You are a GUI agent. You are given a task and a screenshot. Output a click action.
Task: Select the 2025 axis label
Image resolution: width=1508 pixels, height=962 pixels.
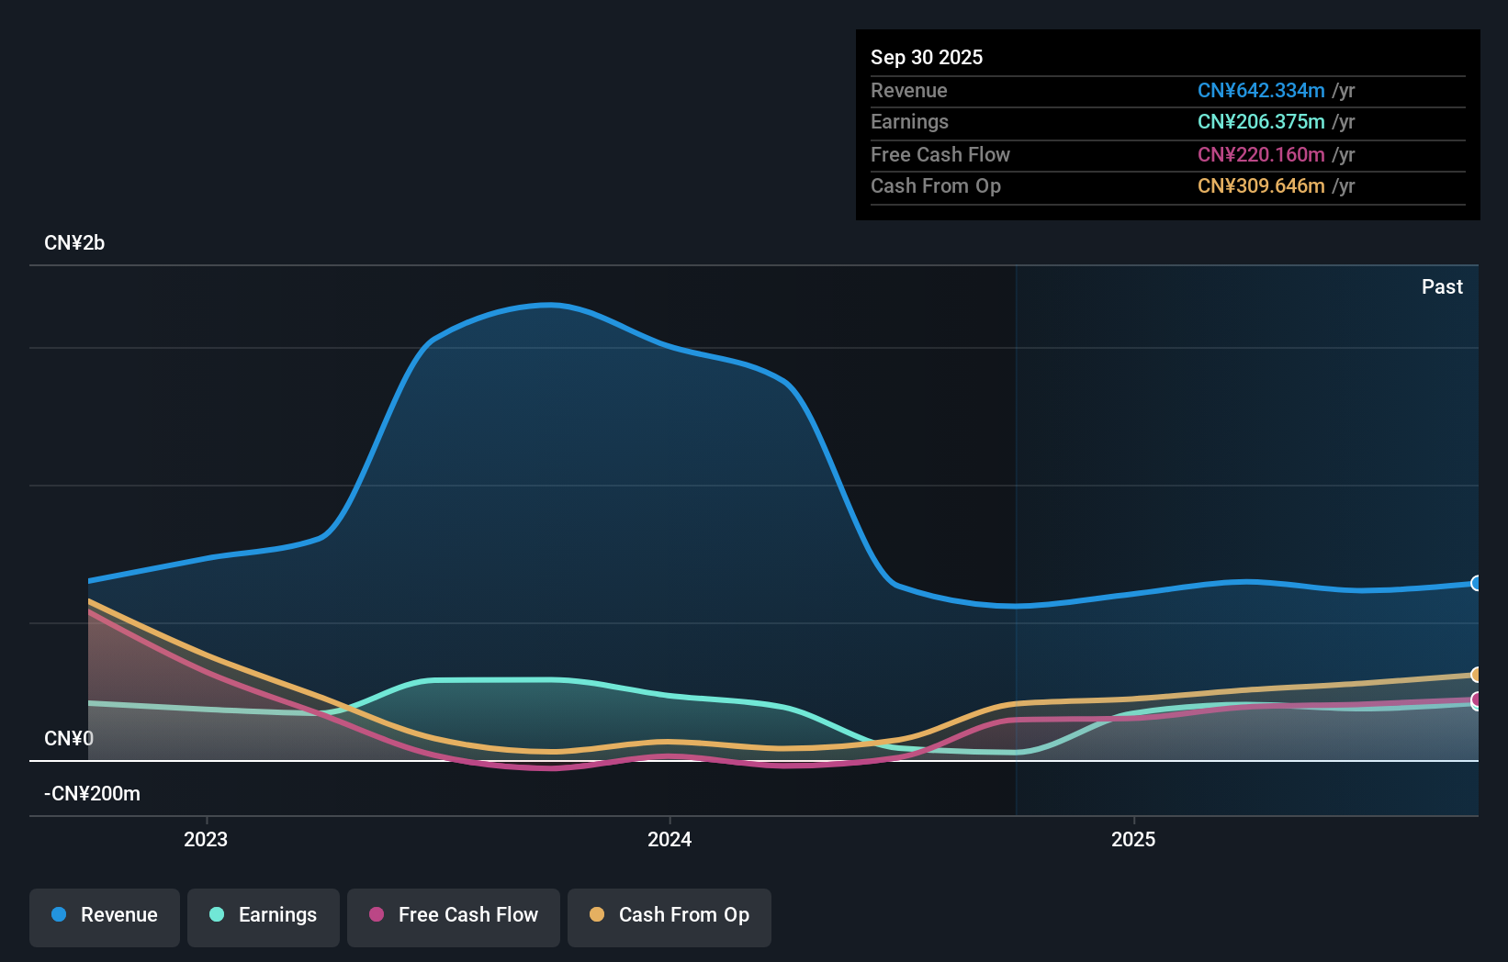[1133, 839]
